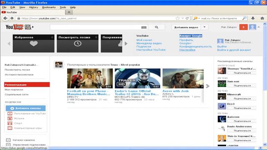Open the Watch Later clock playlist tile
The width and height of the screenshot is (267, 150).
coord(78,43)
